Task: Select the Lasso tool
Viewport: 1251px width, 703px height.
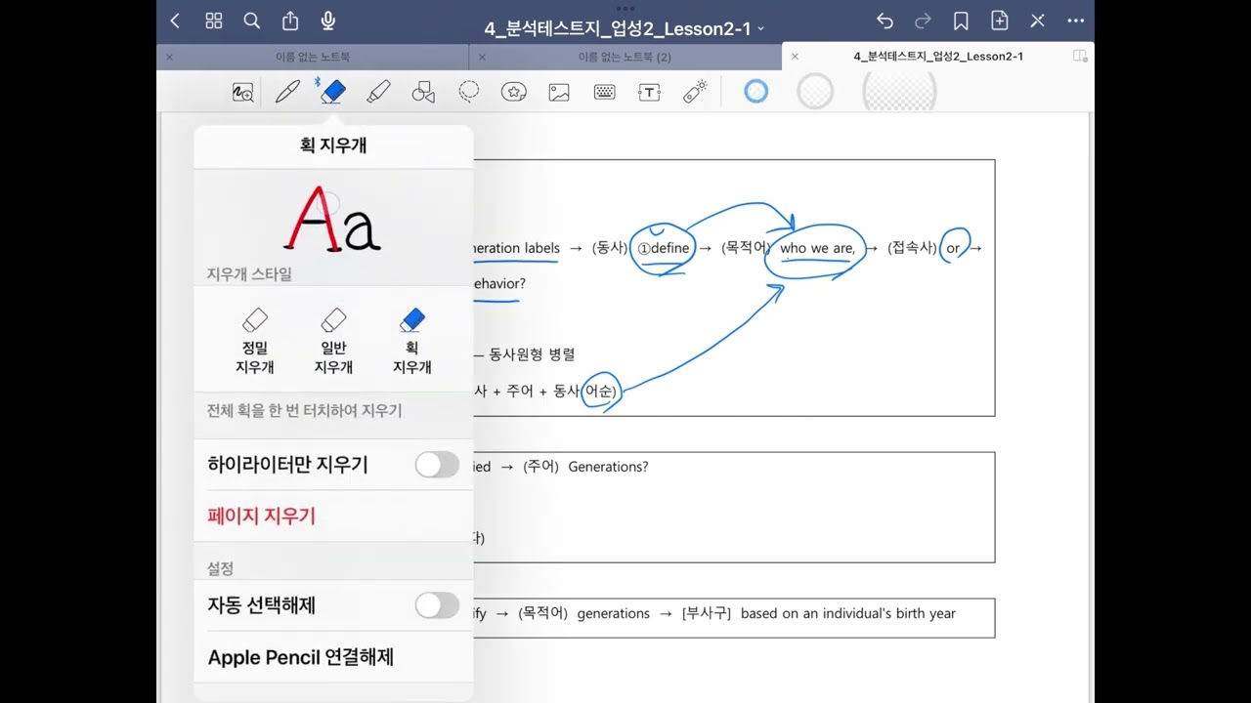Action: (469, 92)
